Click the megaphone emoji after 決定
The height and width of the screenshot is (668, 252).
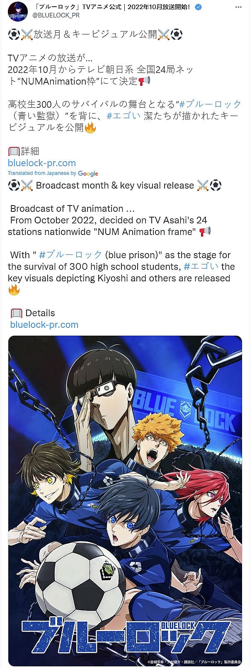tap(144, 81)
